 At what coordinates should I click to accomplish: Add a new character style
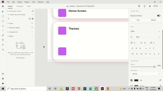coord(32,28)
